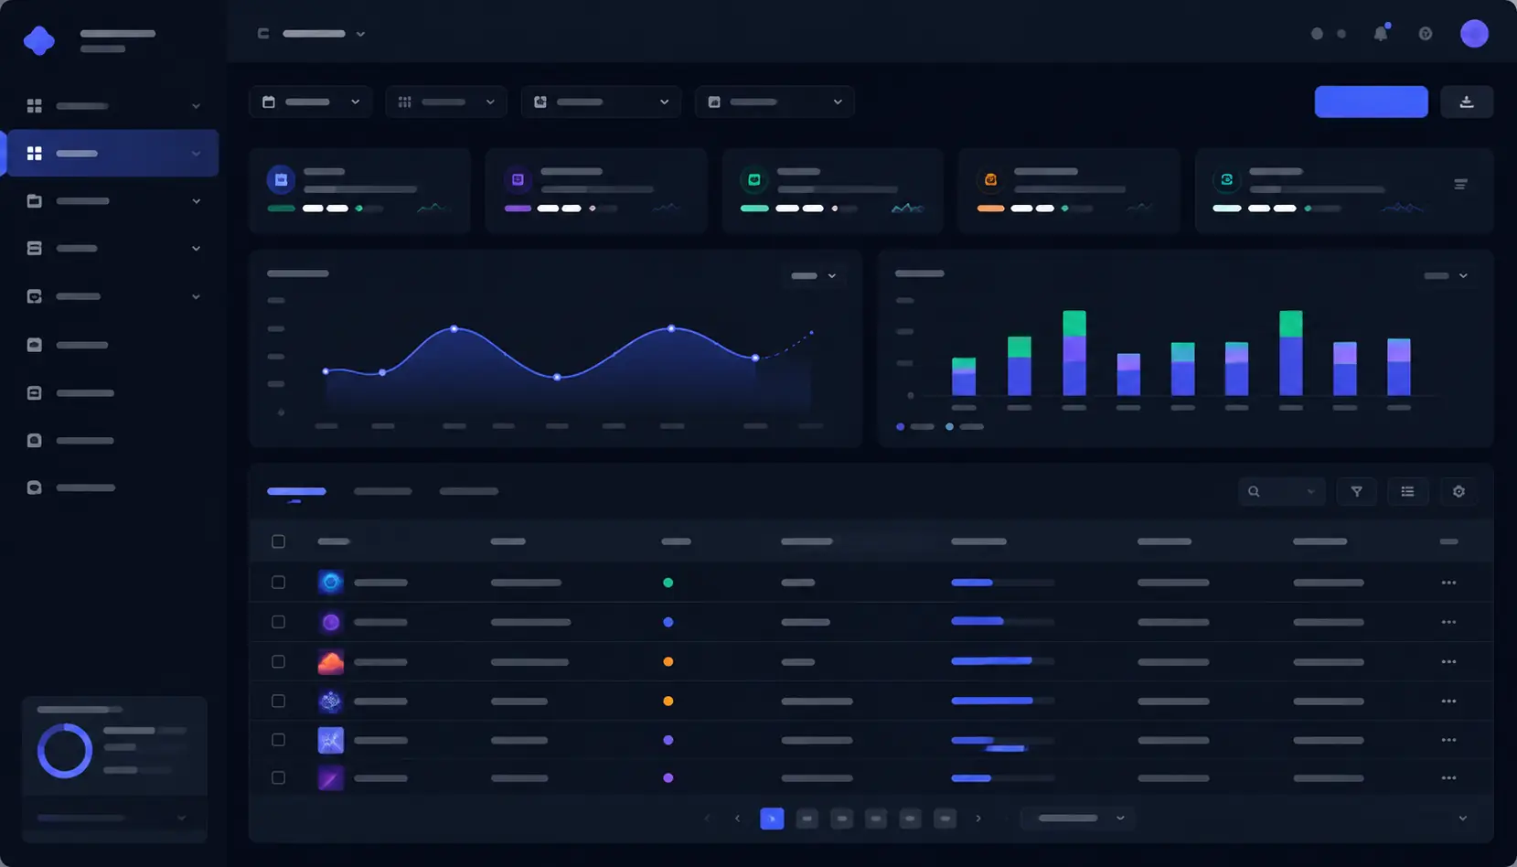Image resolution: width=1517 pixels, height=867 pixels.
Task: Toggle the select-all checkbox in table header
Action: point(278,541)
